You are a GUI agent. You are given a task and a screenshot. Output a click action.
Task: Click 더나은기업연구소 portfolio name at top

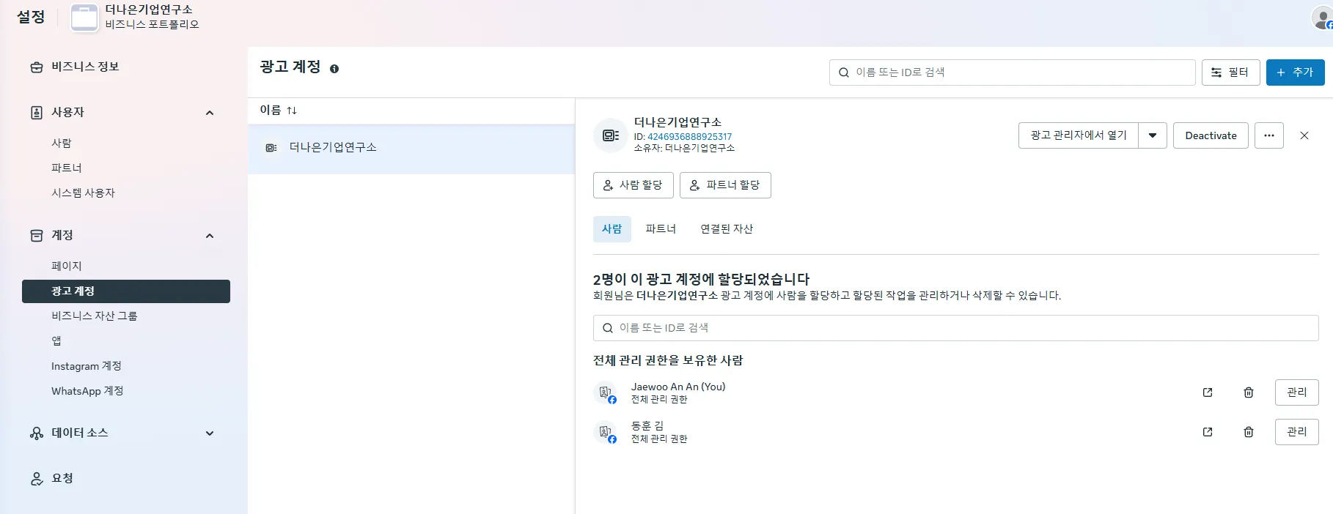point(149,10)
